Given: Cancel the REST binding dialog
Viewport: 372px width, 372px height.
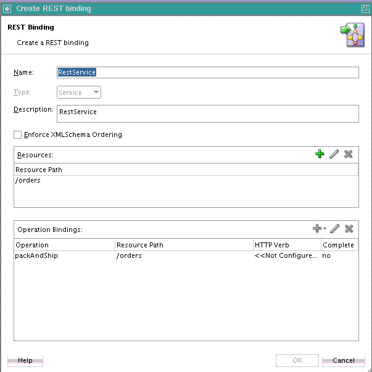Looking at the screenshot, I should point(343,360).
